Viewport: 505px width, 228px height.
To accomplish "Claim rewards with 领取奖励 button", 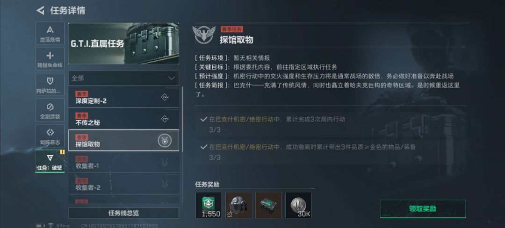I will 423,209.
